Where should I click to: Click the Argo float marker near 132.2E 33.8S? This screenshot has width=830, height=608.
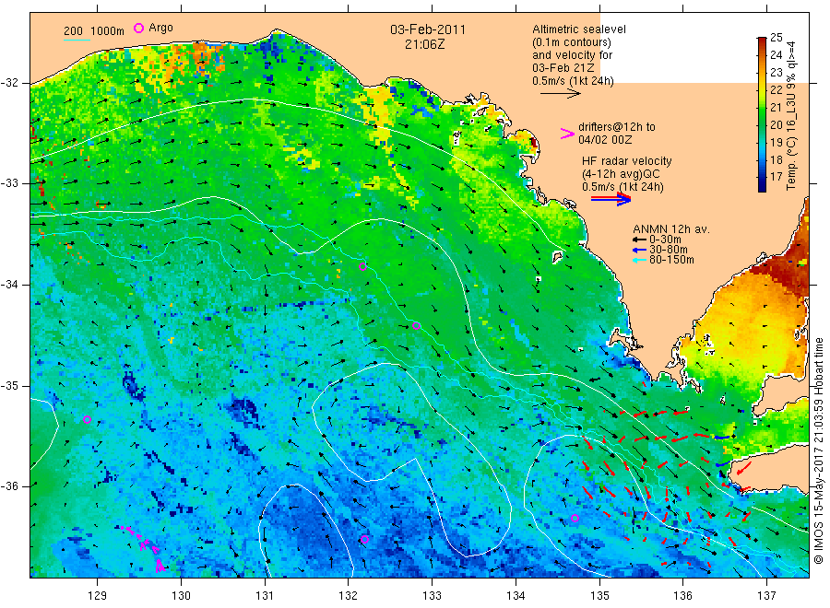click(x=362, y=266)
